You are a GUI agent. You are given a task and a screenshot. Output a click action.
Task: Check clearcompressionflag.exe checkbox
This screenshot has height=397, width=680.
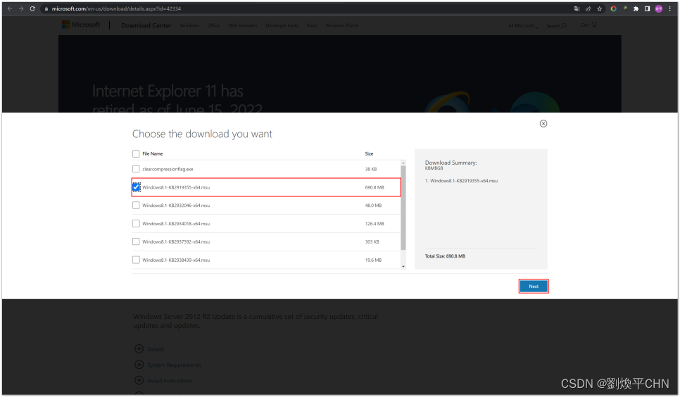point(136,169)
